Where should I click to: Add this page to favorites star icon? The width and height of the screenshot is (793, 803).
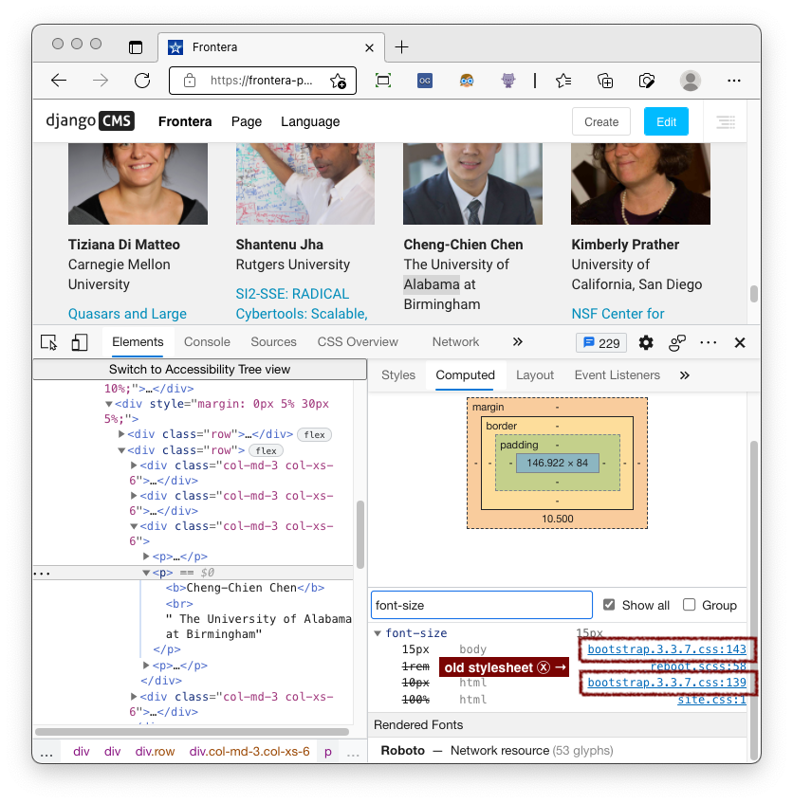(338, 81)
